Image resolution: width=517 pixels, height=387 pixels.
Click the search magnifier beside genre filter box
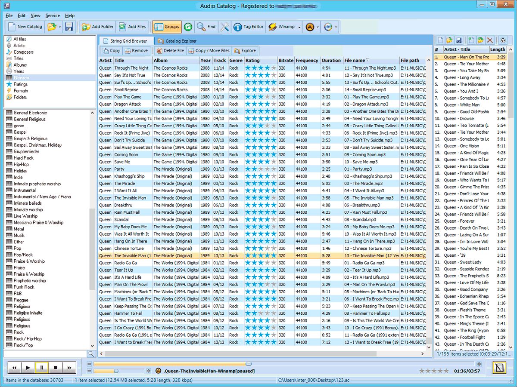click(x=91, y=354)
